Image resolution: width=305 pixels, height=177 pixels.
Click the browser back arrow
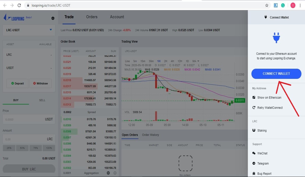point(5,5)
